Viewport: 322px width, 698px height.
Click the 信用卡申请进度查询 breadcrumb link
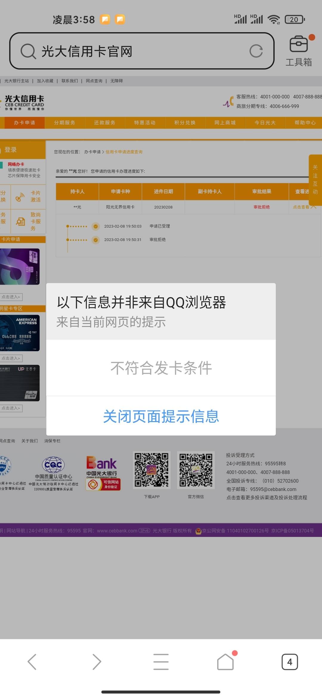(124, 152)
